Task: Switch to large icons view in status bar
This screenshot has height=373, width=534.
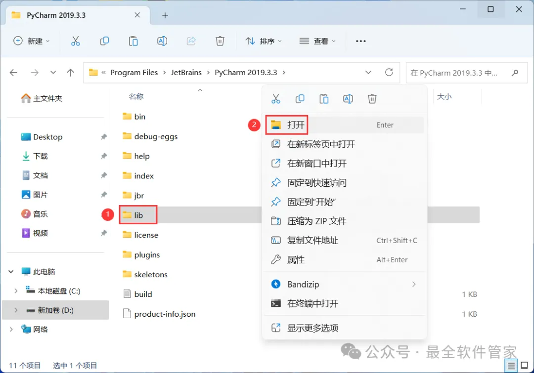Action: 525,366
